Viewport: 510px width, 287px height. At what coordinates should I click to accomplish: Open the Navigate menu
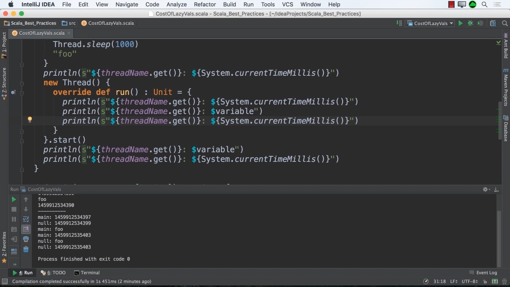127,4
